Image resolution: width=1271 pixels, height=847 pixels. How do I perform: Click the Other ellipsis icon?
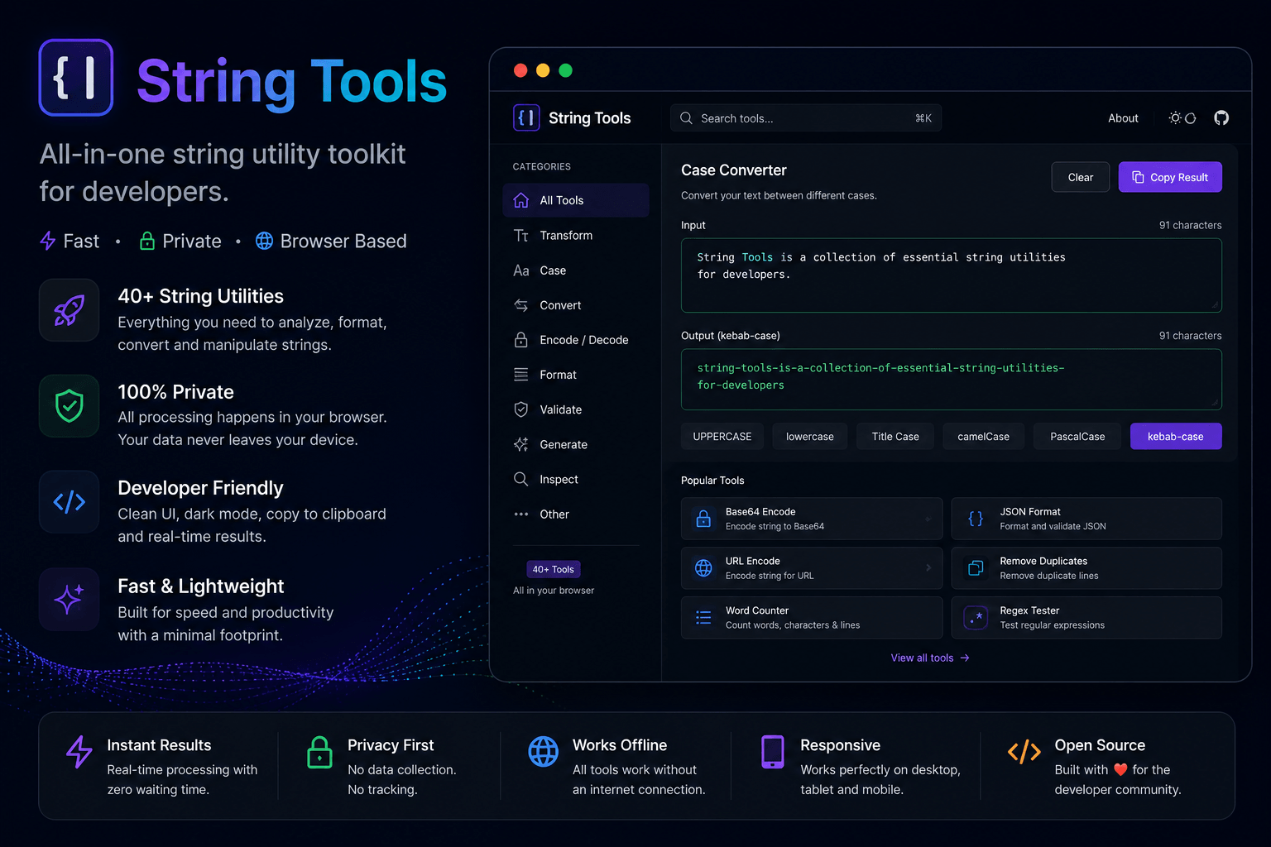[521, 514]
